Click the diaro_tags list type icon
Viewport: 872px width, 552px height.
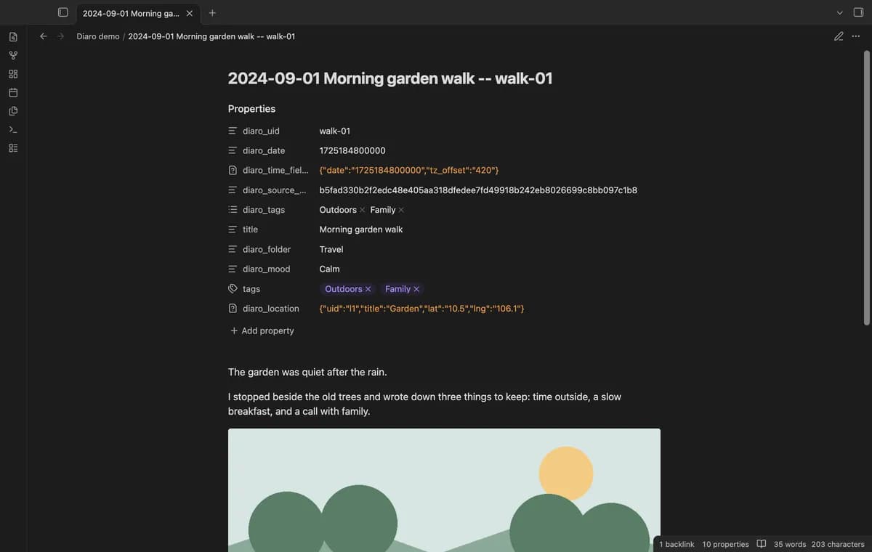233,210
